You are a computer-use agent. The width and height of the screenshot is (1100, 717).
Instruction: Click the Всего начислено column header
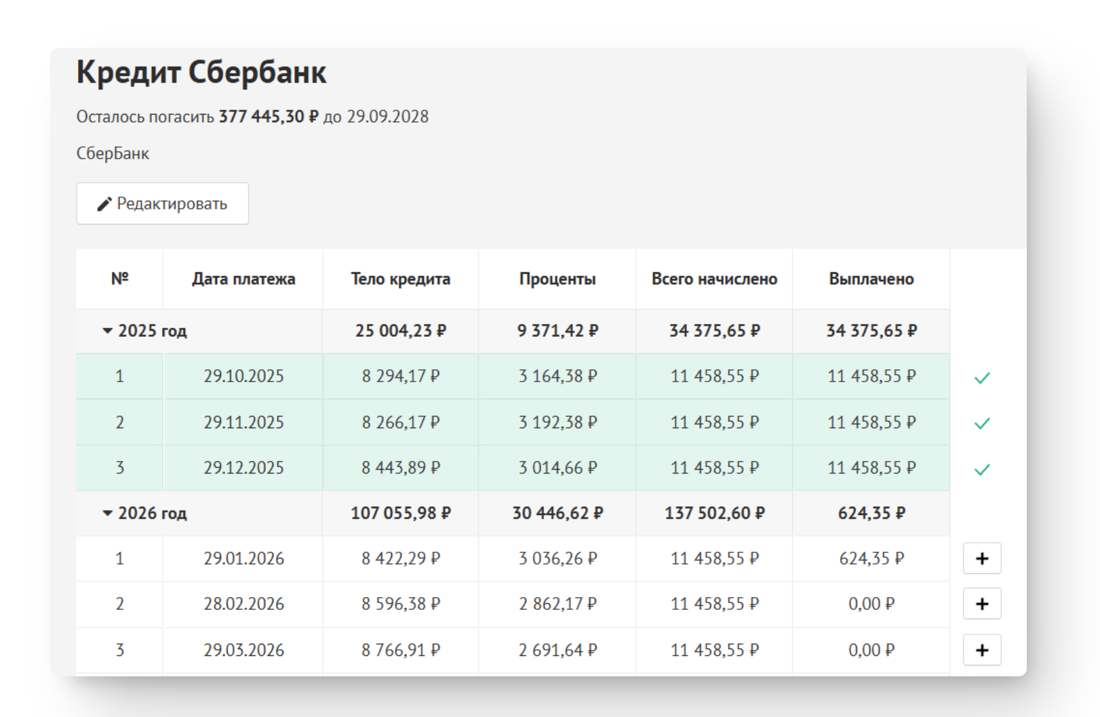point(714,279)
